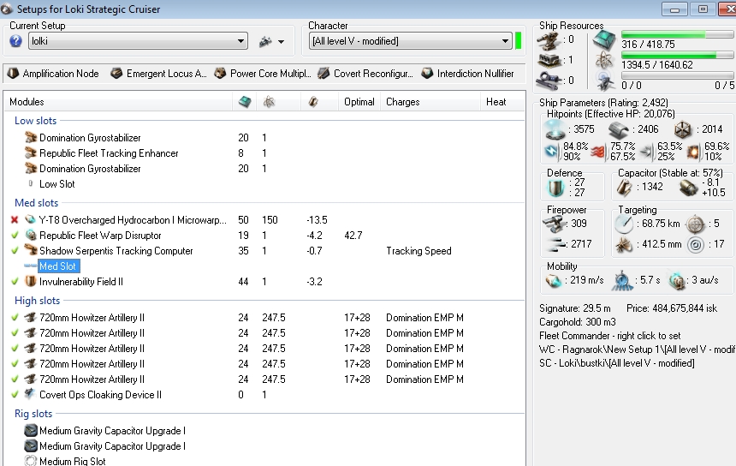Expand the arrow beside the setup actions icon
The image size is (736, 466).
click(282, 42)
